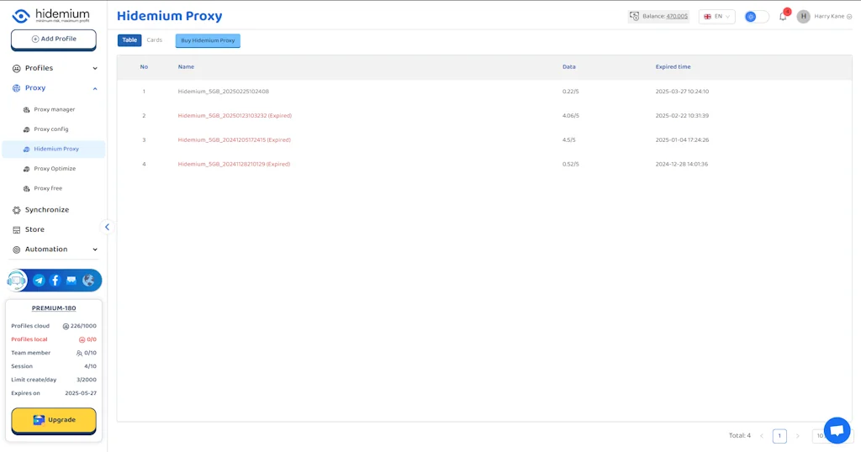Screen dimensions: 861x452
Task: Select Hidemium_5GB_20241205172415 (Expired) name
Action: [234, 139]
